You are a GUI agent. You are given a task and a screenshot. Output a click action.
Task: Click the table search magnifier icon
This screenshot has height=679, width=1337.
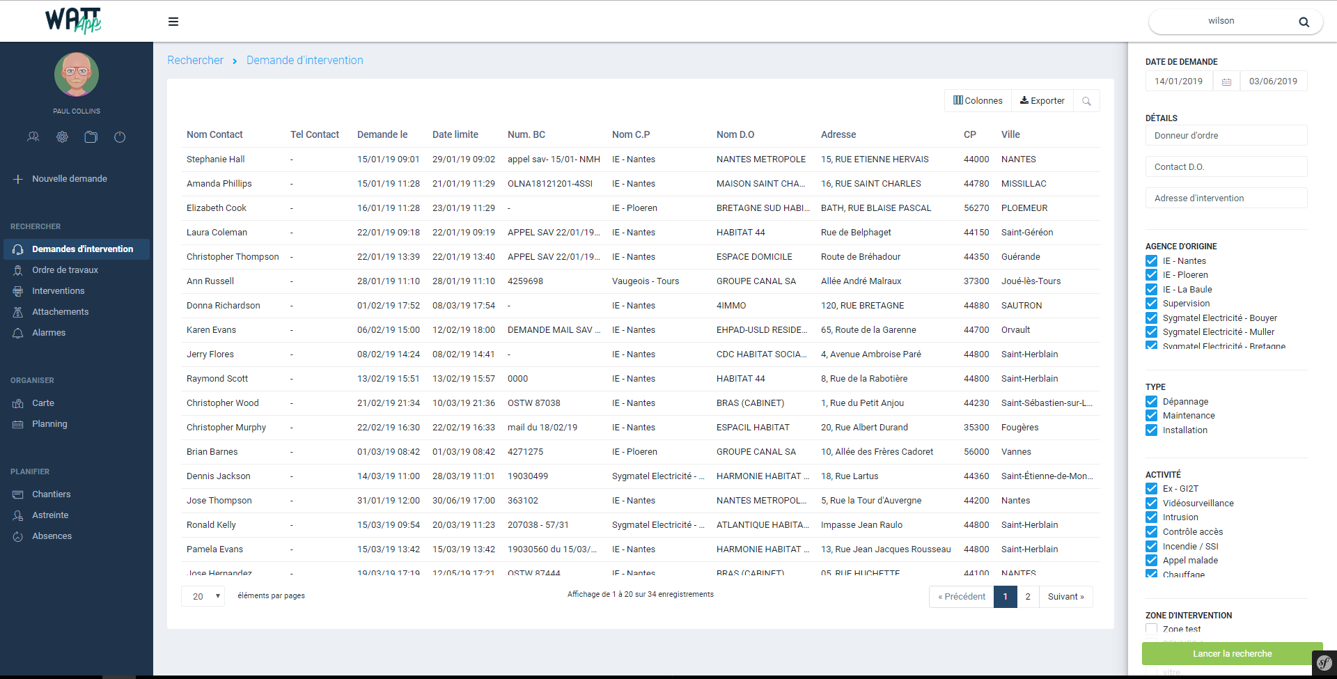1086,101
